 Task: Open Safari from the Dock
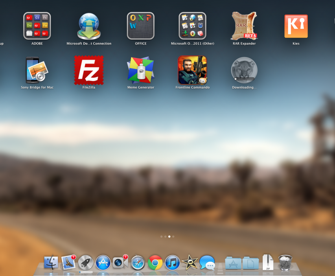tap(138, 263)
